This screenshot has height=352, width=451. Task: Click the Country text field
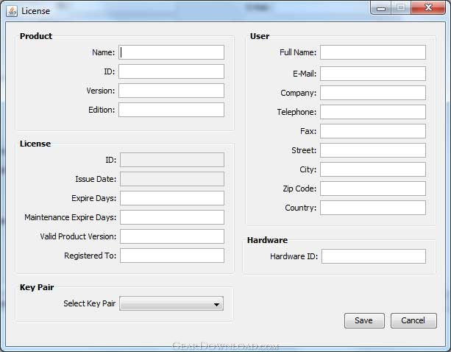(372, 208)
